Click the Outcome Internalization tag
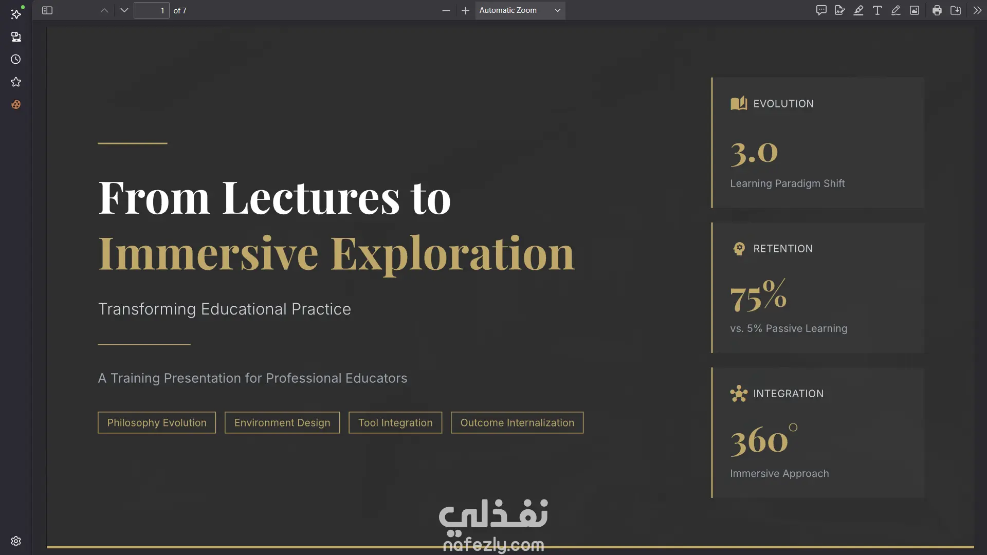The width and height of the screenshot is (987, 555). pos(517,422)
